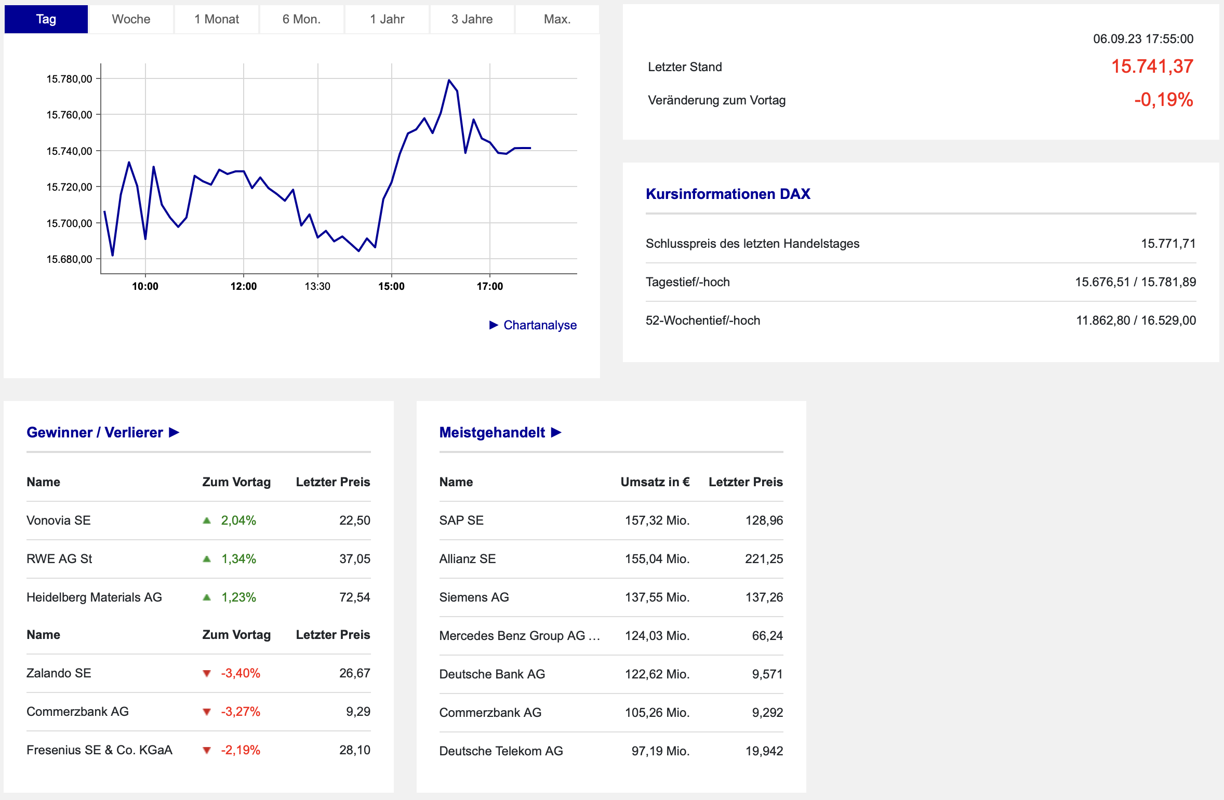Open the Chartanalyse link
Viewport: 1224px width, 800px height.
[540, 325]
